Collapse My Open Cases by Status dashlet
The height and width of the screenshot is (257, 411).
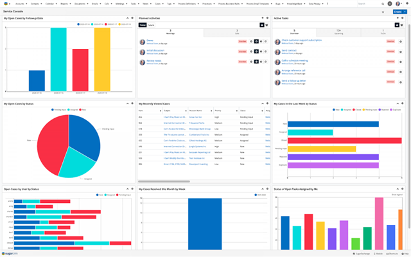click(x=127, y=103)
